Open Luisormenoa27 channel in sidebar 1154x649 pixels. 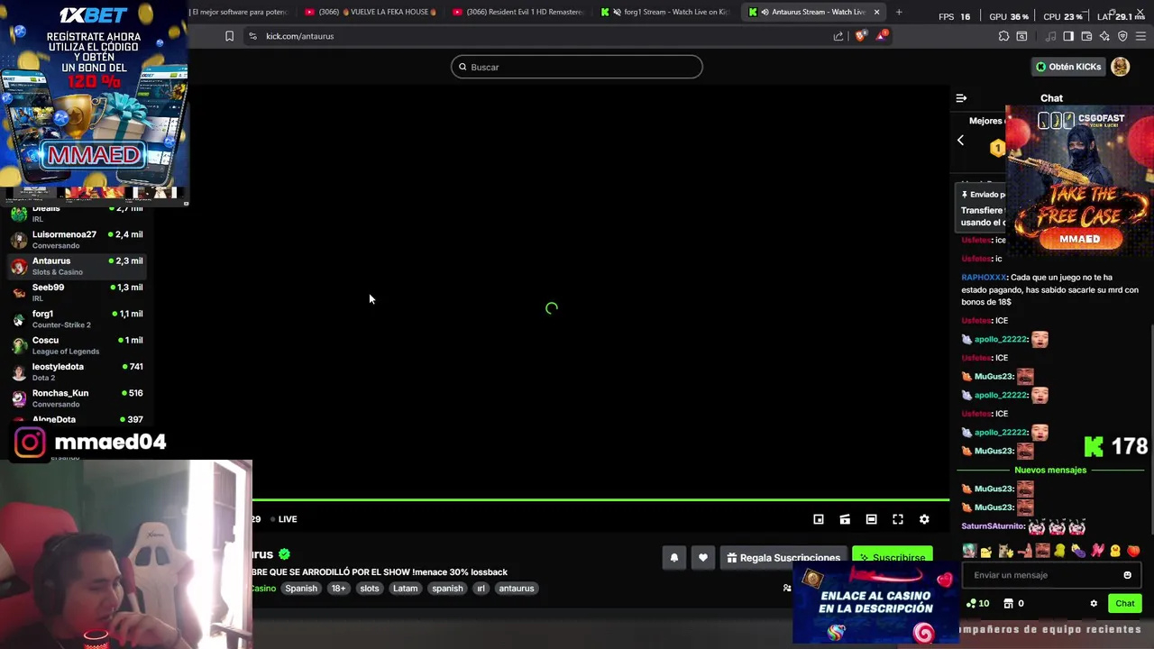pyautogui.click(x=78, y=239)
